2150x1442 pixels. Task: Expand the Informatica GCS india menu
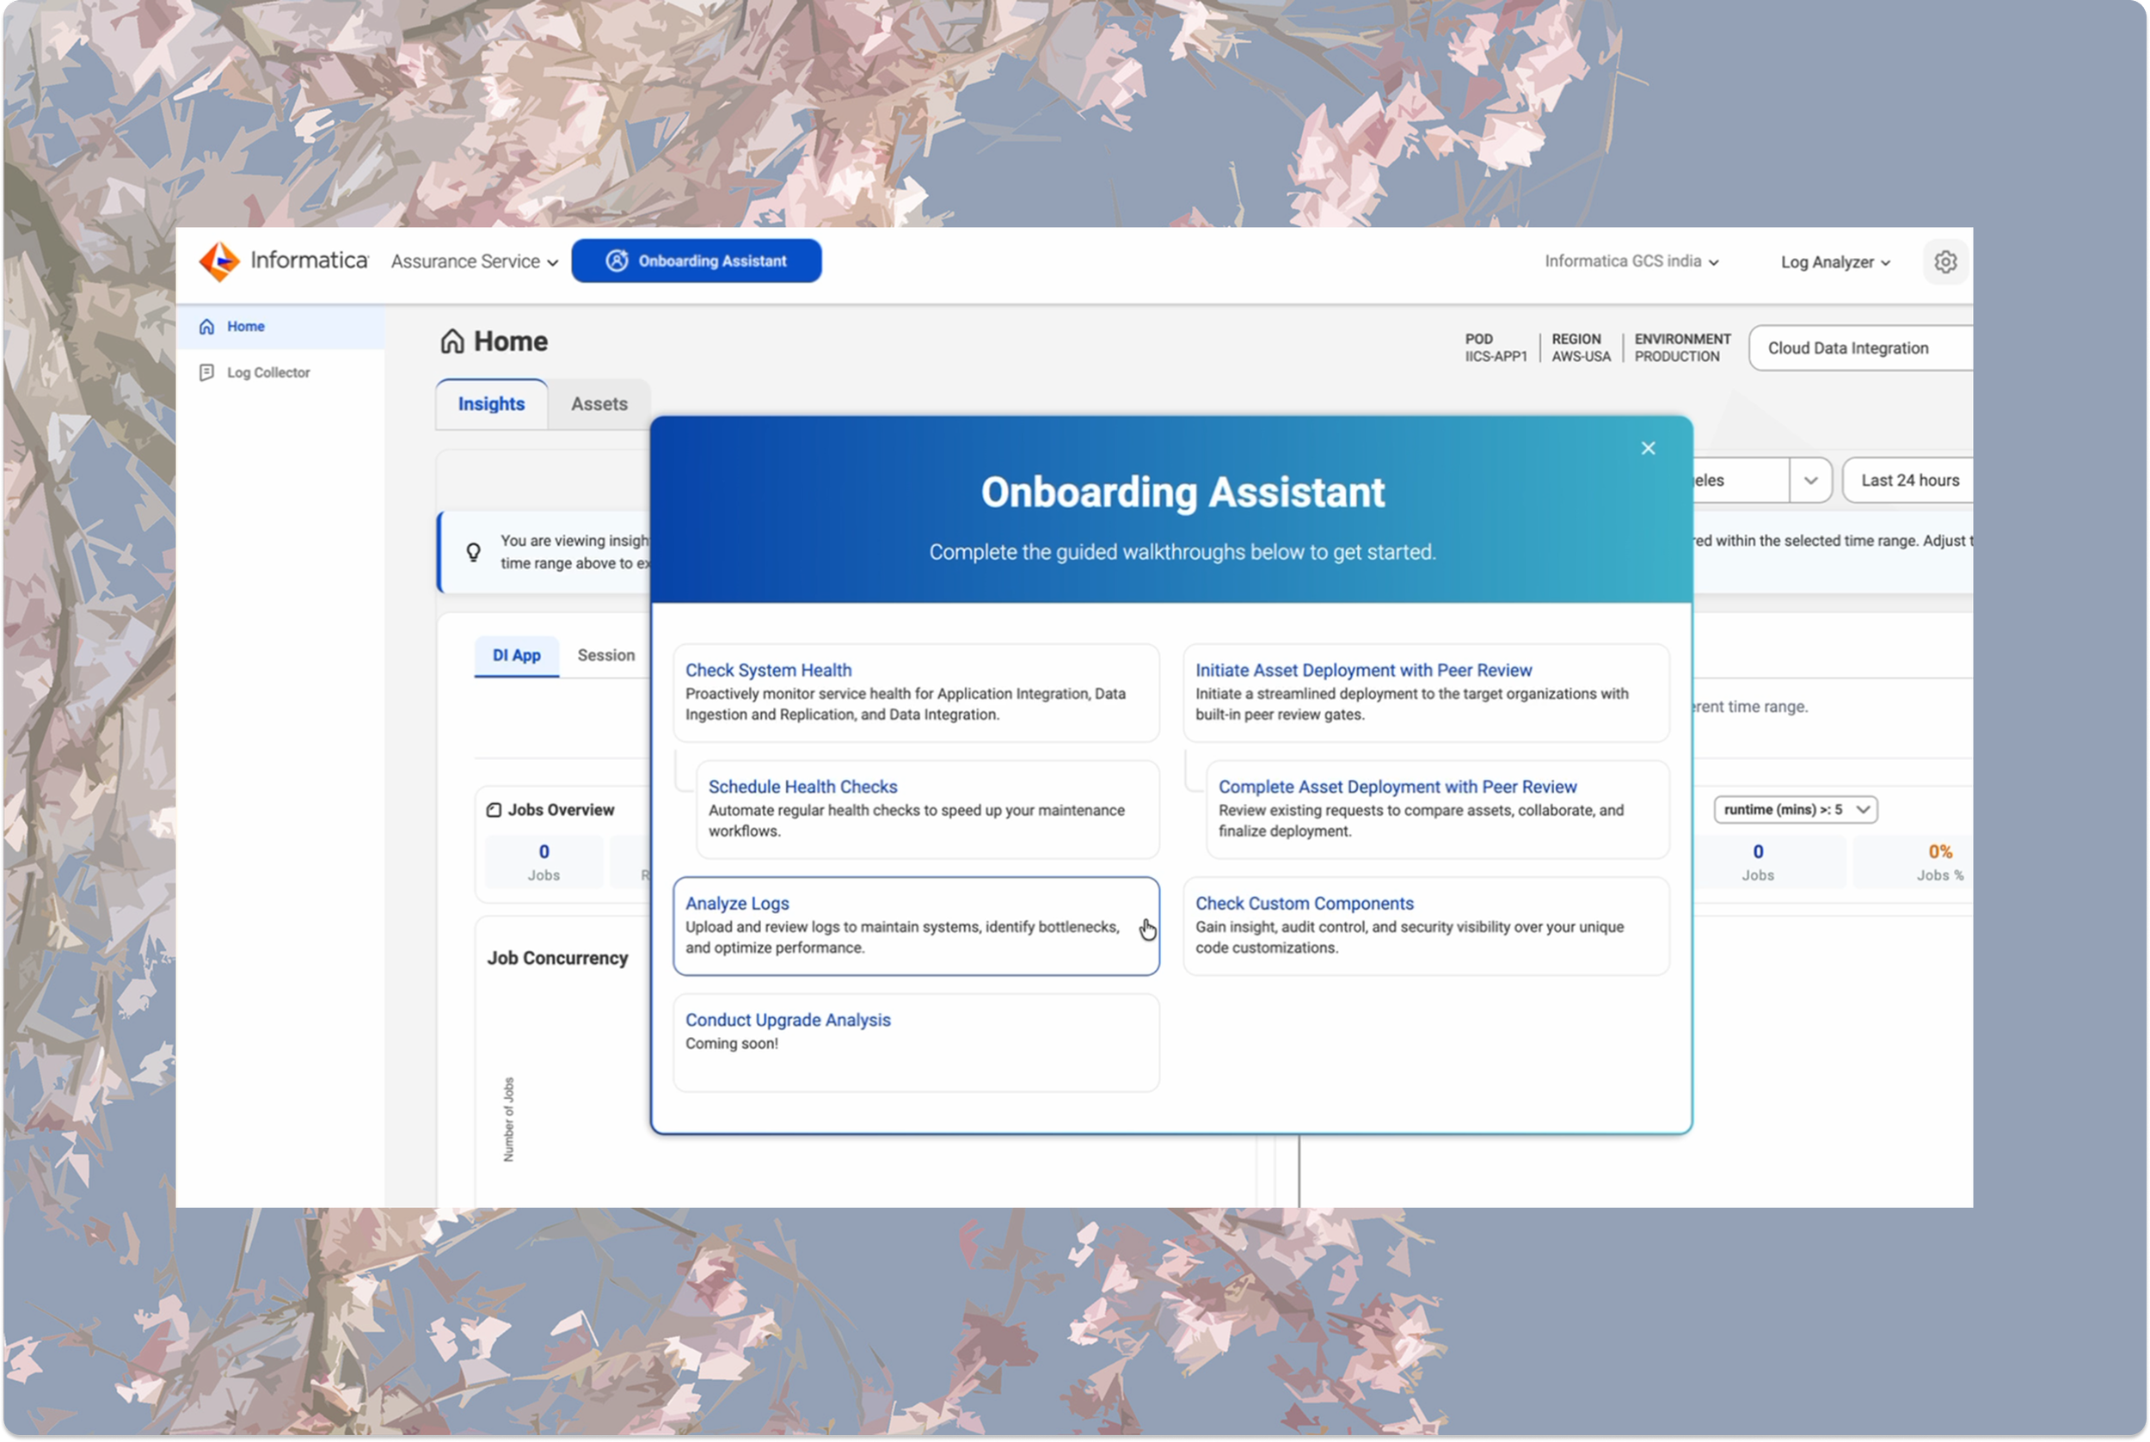pos(1631,261)
